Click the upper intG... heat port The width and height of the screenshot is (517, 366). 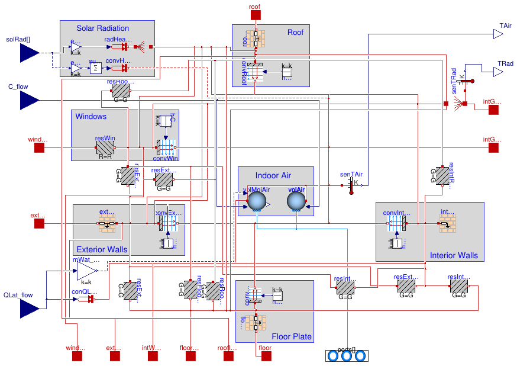(x=493, y=110)
